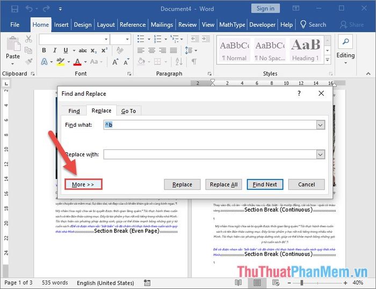Click the Save icon in the title bar
Viewport: 376px width, 289px height.
[x=15, y=9]
